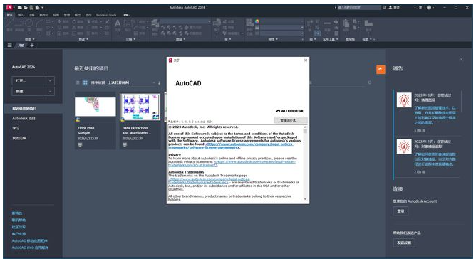Expand the 实用工具 panel in the ribbon
Screen dimensions: 476x261
(331, 39)
